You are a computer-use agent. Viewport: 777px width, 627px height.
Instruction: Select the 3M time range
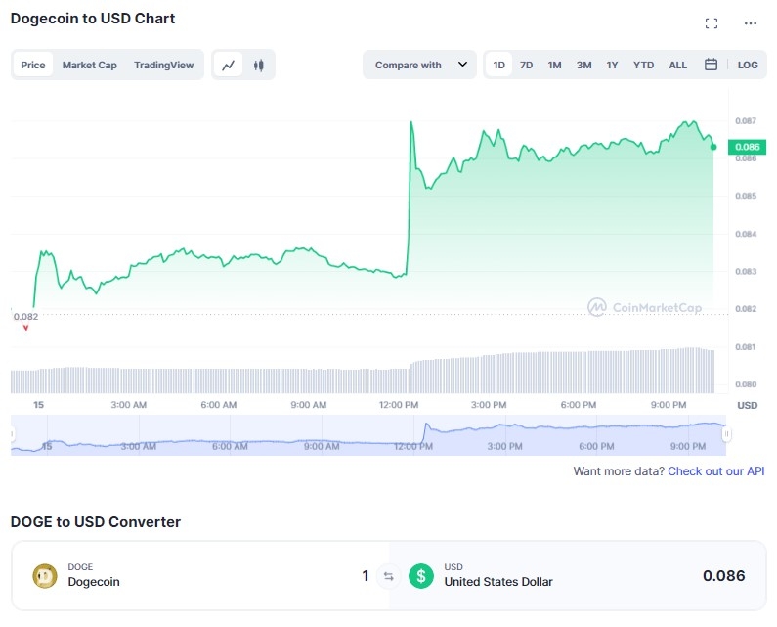point(583,65)
